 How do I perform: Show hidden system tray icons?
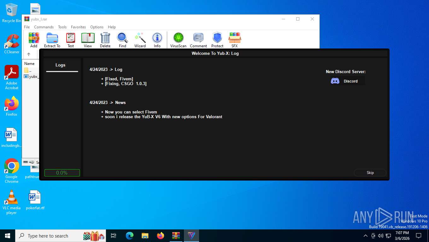coord(366,236)
